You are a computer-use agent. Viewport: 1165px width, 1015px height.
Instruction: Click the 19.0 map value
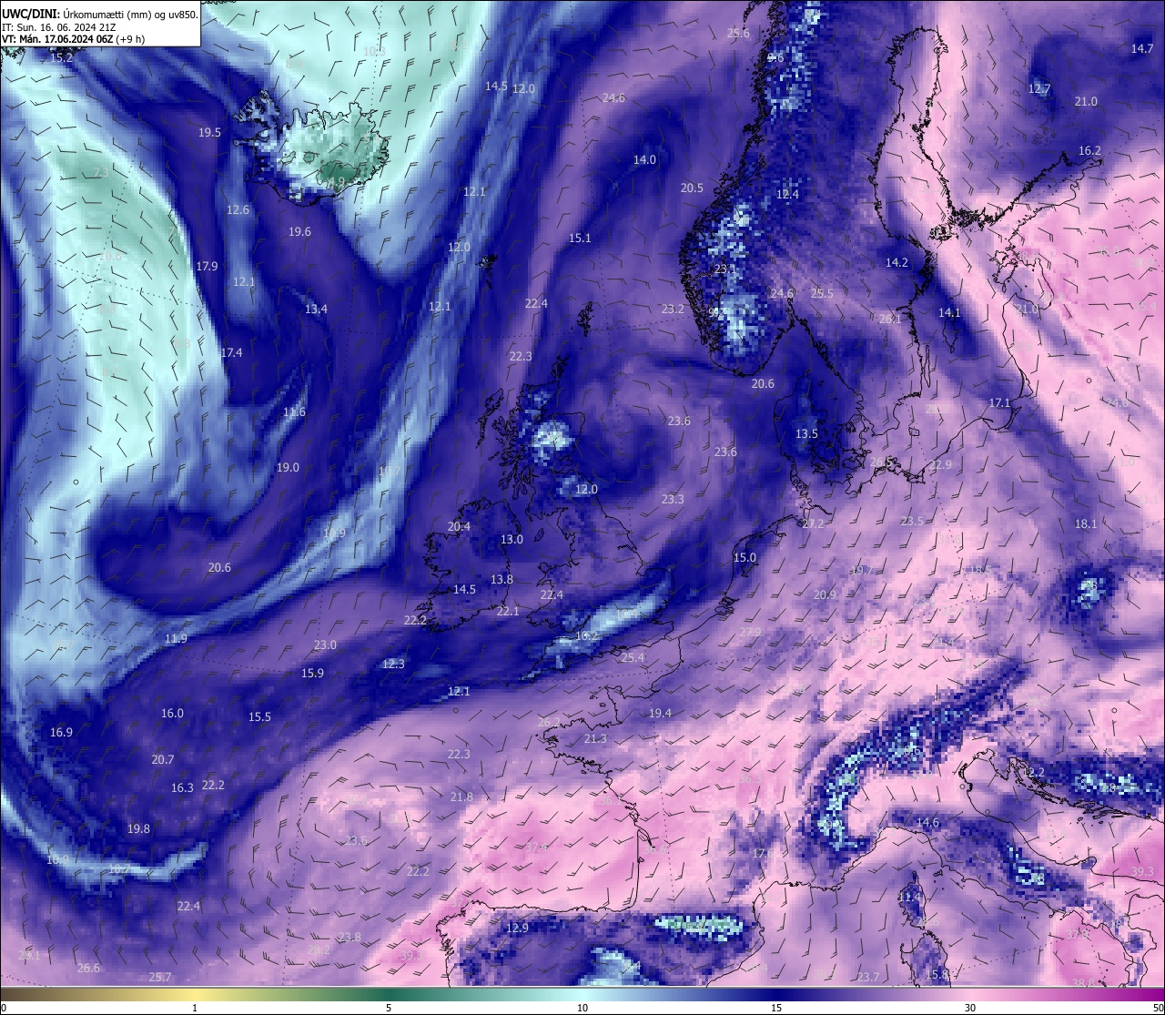(x=288, y=467)
